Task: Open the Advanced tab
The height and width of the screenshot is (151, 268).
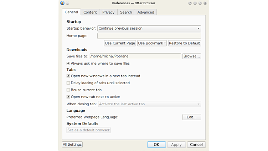Action: point(146,12)
